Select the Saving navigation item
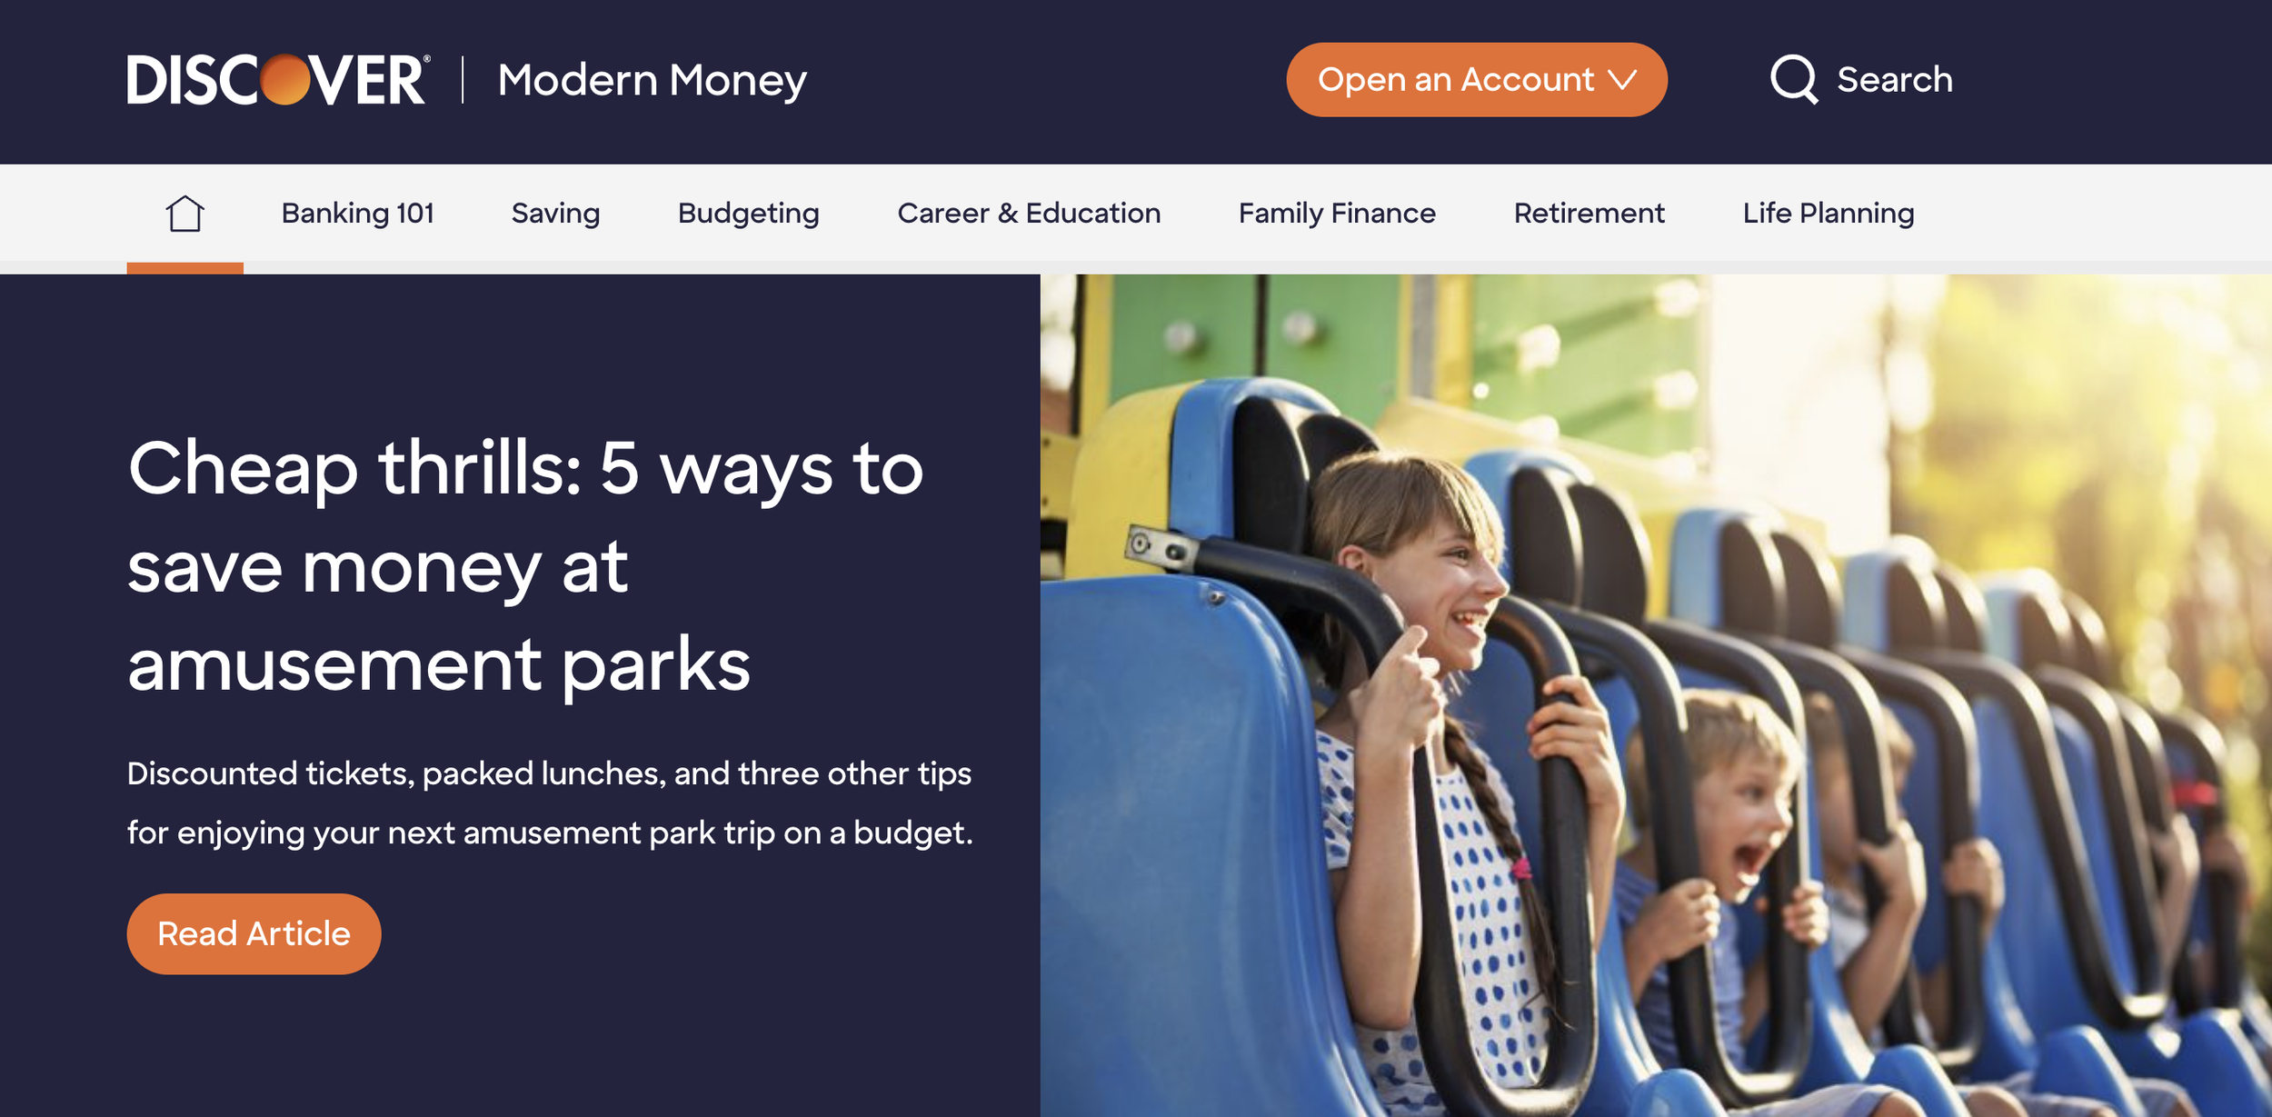Image resolution: width=2272 pixels, height=1117 pixels. pos(555,214)
